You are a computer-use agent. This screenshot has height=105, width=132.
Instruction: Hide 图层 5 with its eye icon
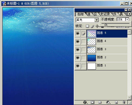click(78, 34)
